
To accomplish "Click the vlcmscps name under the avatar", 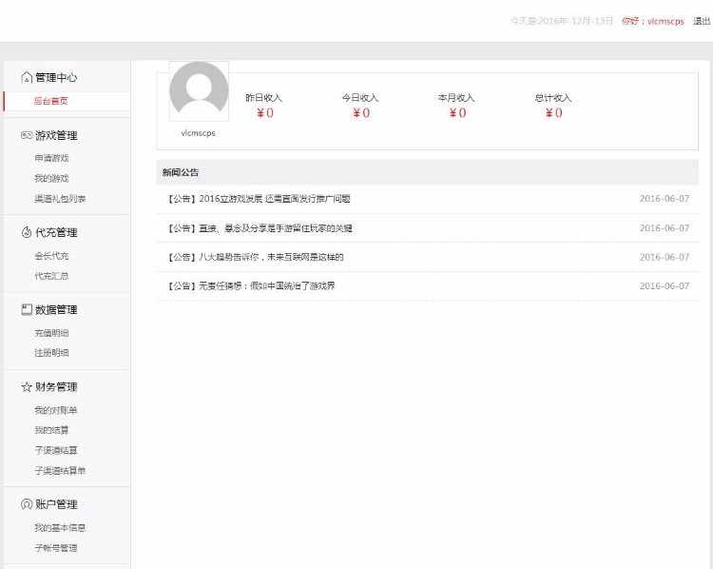I will (199, 133).
